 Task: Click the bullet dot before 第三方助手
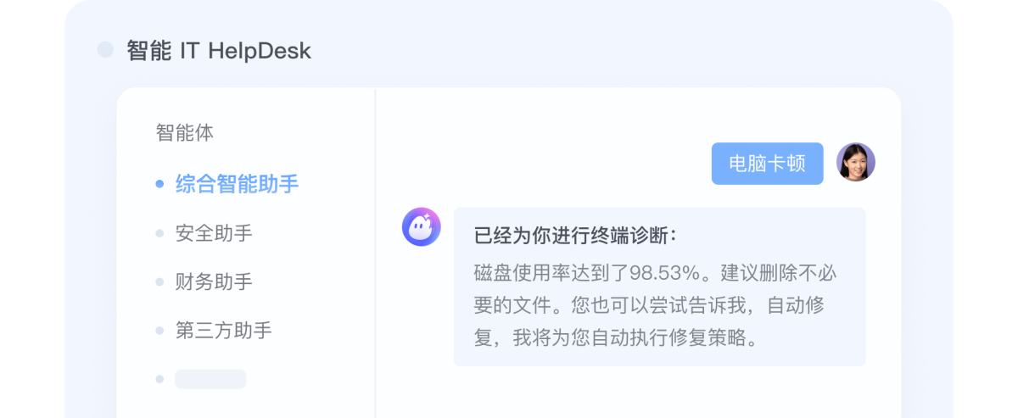(x=159, y=331)
